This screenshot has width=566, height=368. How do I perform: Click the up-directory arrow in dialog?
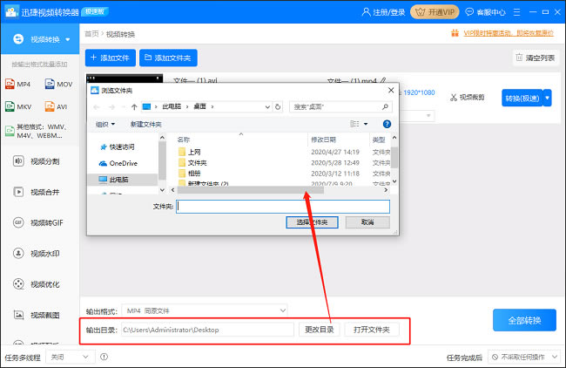[x=133, y=106]
